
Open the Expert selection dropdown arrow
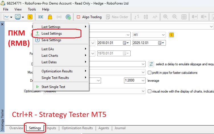click(211, 27)
